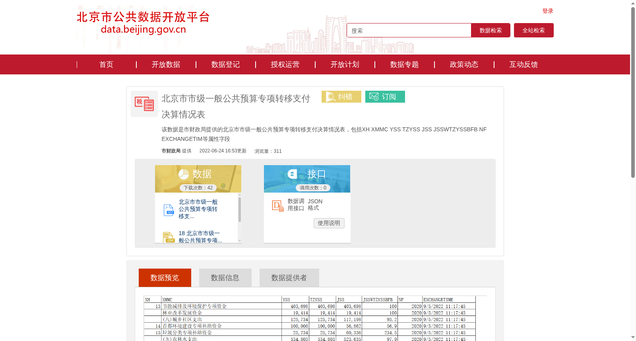Open the CSV file icon for 18 北京市市级
Viewport: 636px width, 341px height.
click(x=169, y=237)
